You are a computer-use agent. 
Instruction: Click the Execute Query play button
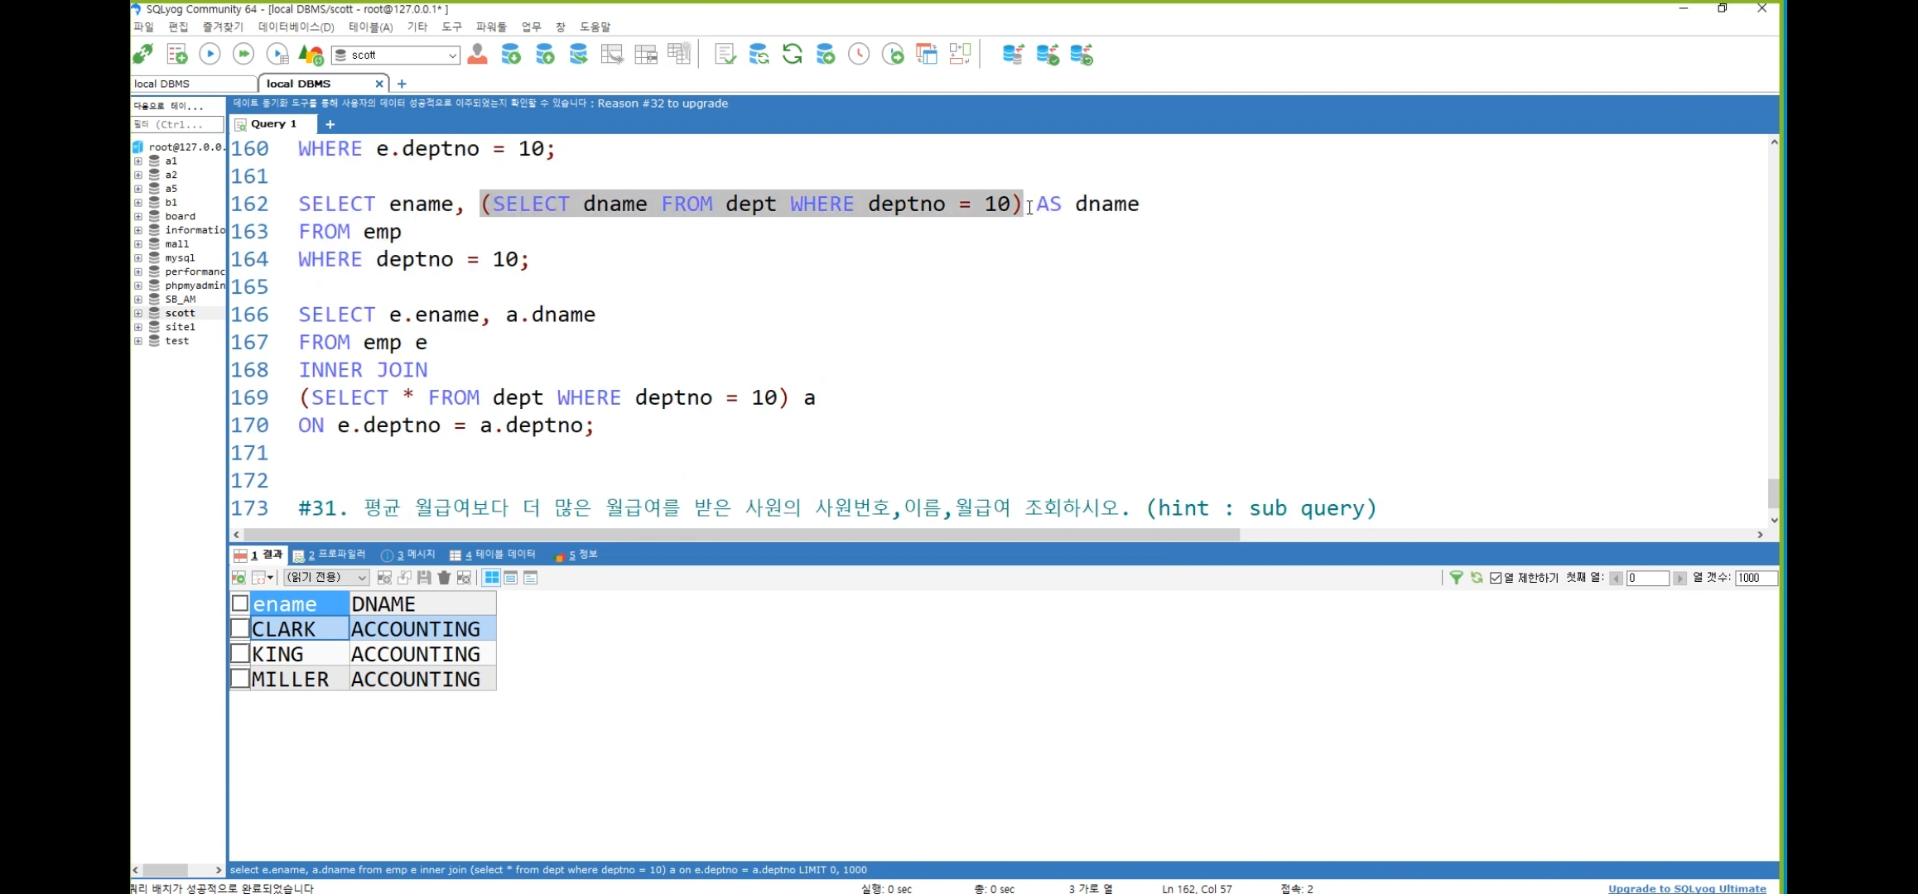point(210,55)
